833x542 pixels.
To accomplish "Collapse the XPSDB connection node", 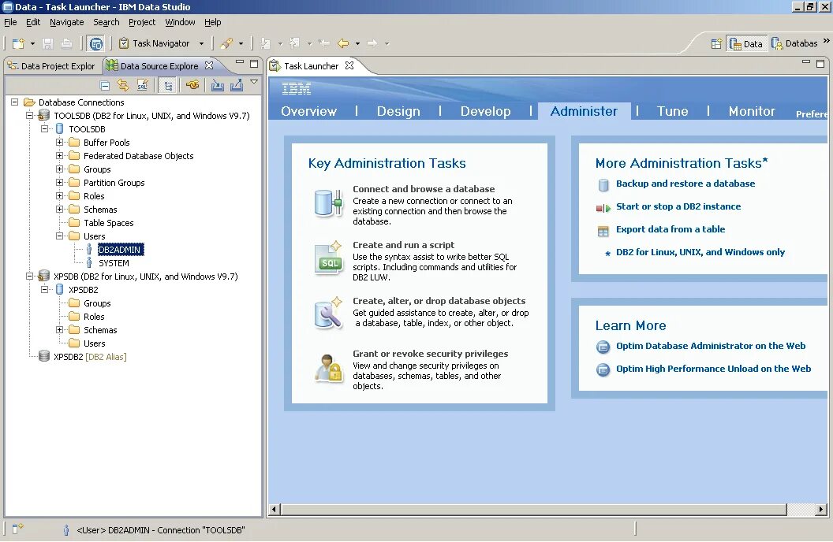I will point(30,276).
